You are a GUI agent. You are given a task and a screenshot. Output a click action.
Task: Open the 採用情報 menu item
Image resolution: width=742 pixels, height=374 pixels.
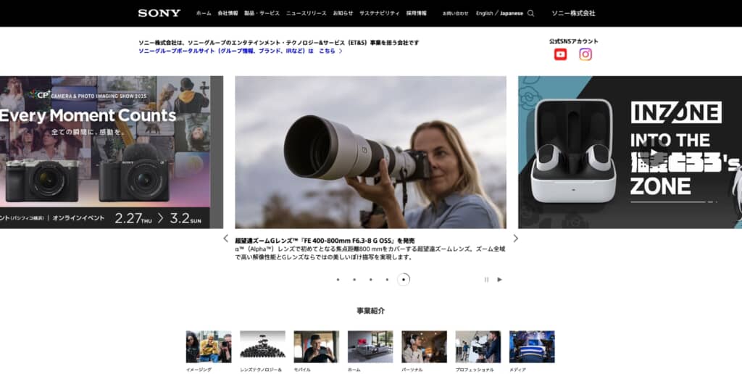416,13
